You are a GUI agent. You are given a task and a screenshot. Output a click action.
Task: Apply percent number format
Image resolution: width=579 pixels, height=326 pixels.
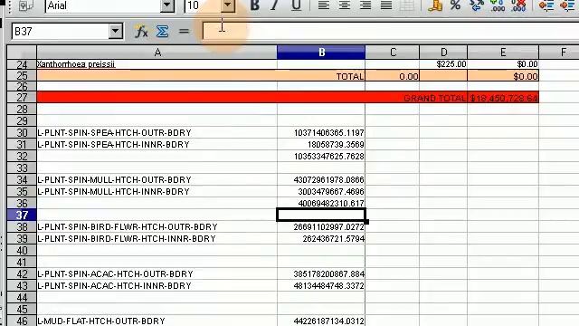[x=455, y=5]
